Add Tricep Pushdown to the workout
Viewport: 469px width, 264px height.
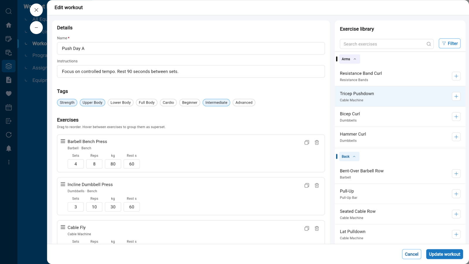456,97
